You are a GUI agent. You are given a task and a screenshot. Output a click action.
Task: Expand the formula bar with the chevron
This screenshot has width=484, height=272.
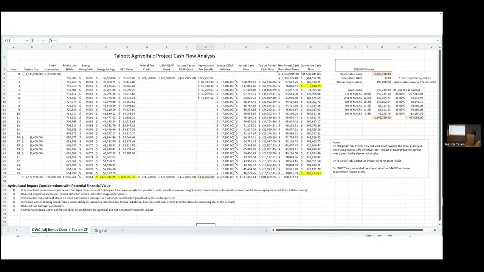click(437, 40)
